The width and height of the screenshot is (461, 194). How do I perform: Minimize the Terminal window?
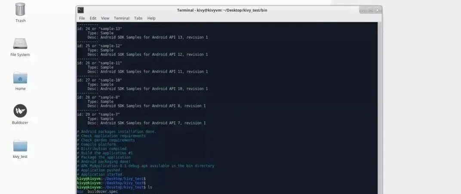tap(364, 10)
